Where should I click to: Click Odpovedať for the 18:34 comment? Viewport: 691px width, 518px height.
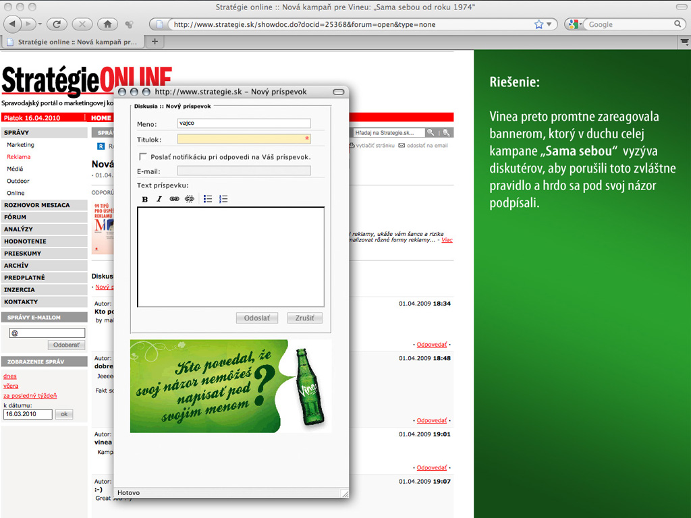tap(431, 345)
